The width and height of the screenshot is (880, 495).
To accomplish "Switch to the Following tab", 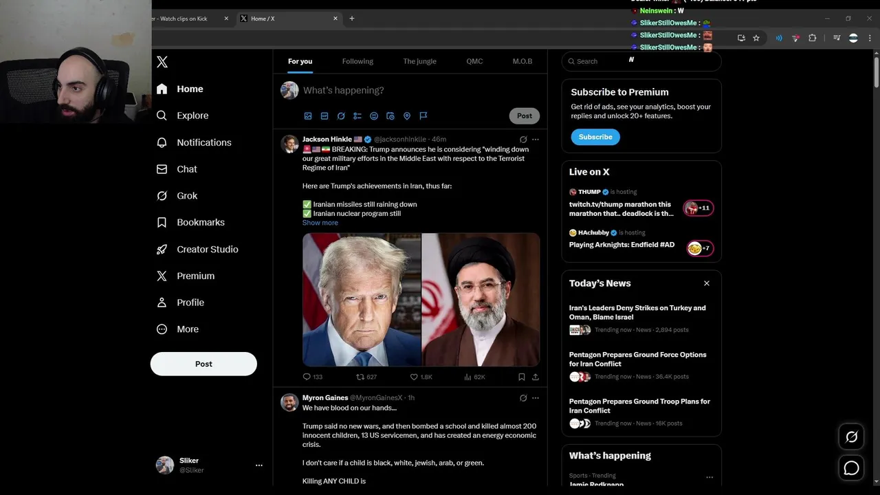I will (357, 61).
